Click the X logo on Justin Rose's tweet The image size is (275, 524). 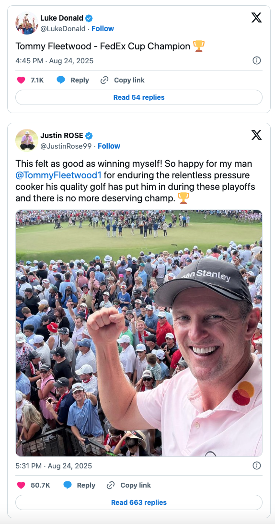(x=256, y=135)
